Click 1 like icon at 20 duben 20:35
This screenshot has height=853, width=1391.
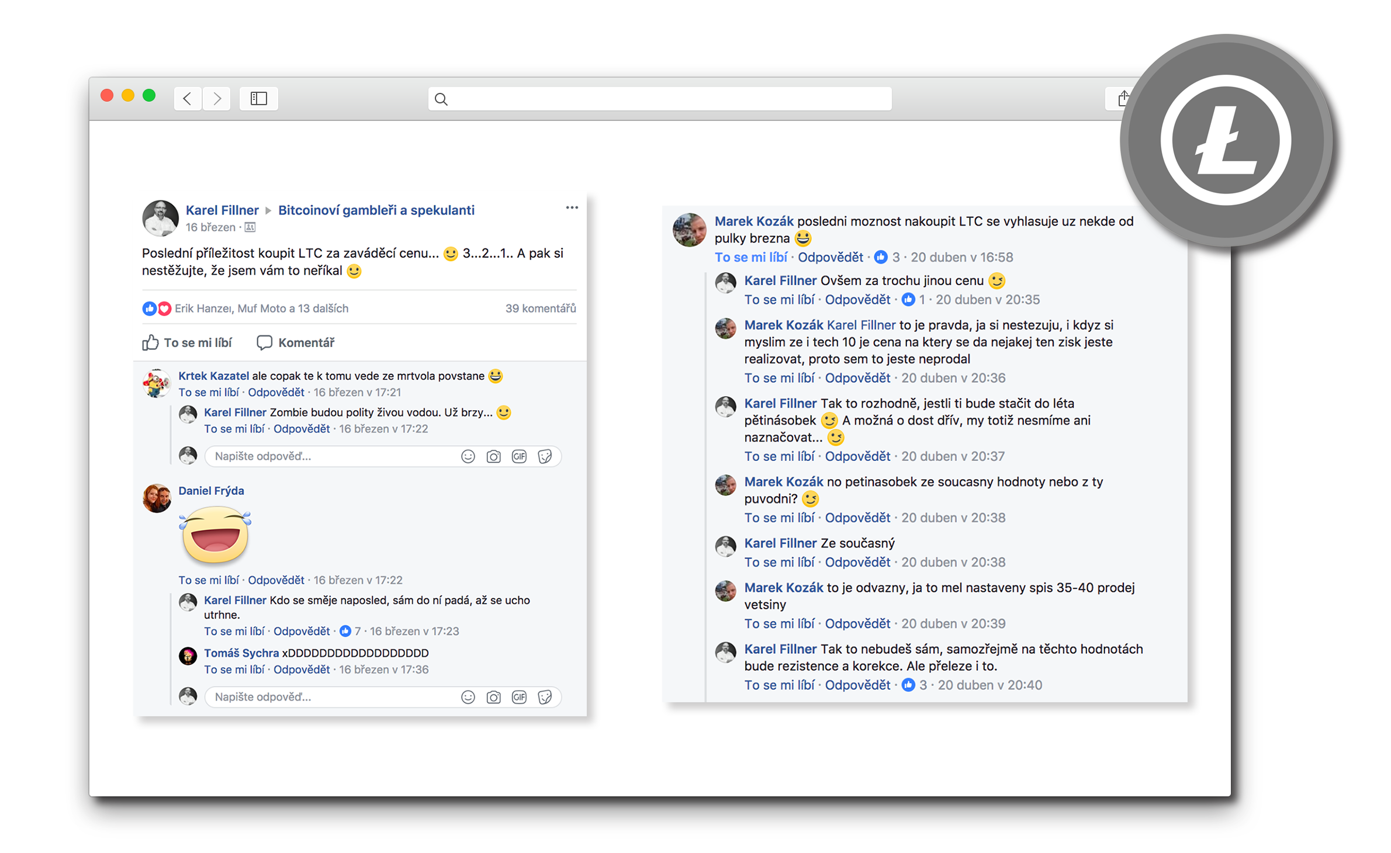click(x=908, y=300)
